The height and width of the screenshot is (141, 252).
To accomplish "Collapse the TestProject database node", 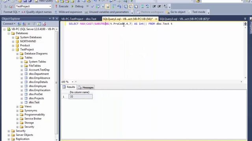I will tap(13, 50).
